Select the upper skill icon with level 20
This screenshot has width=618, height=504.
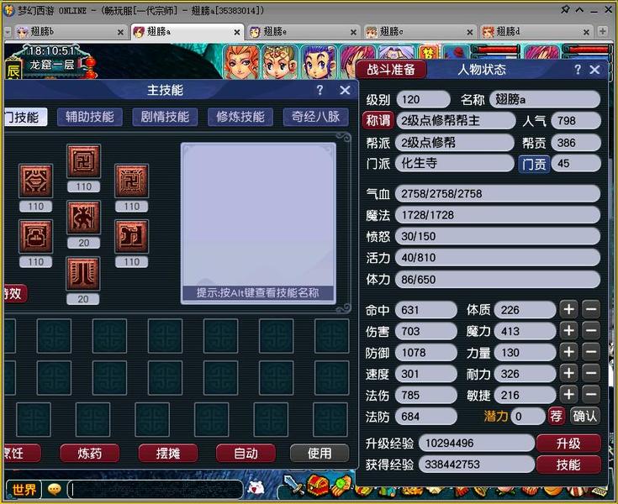point(83,218)
